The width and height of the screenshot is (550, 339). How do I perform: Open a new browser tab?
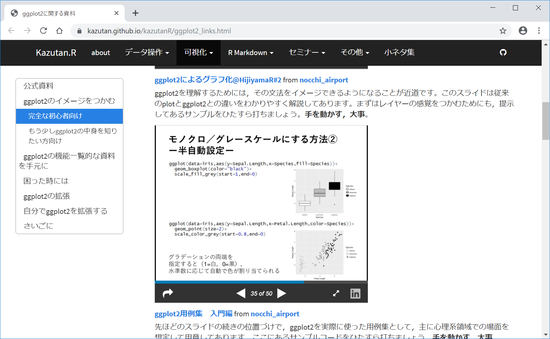(135, 13)
